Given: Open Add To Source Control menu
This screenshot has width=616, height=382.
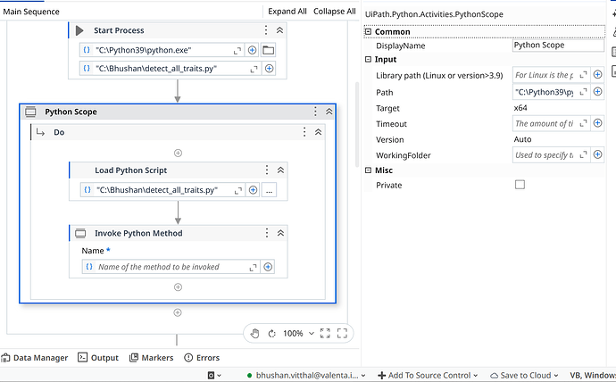Looking at the screenshot, I should pos(428,376).
